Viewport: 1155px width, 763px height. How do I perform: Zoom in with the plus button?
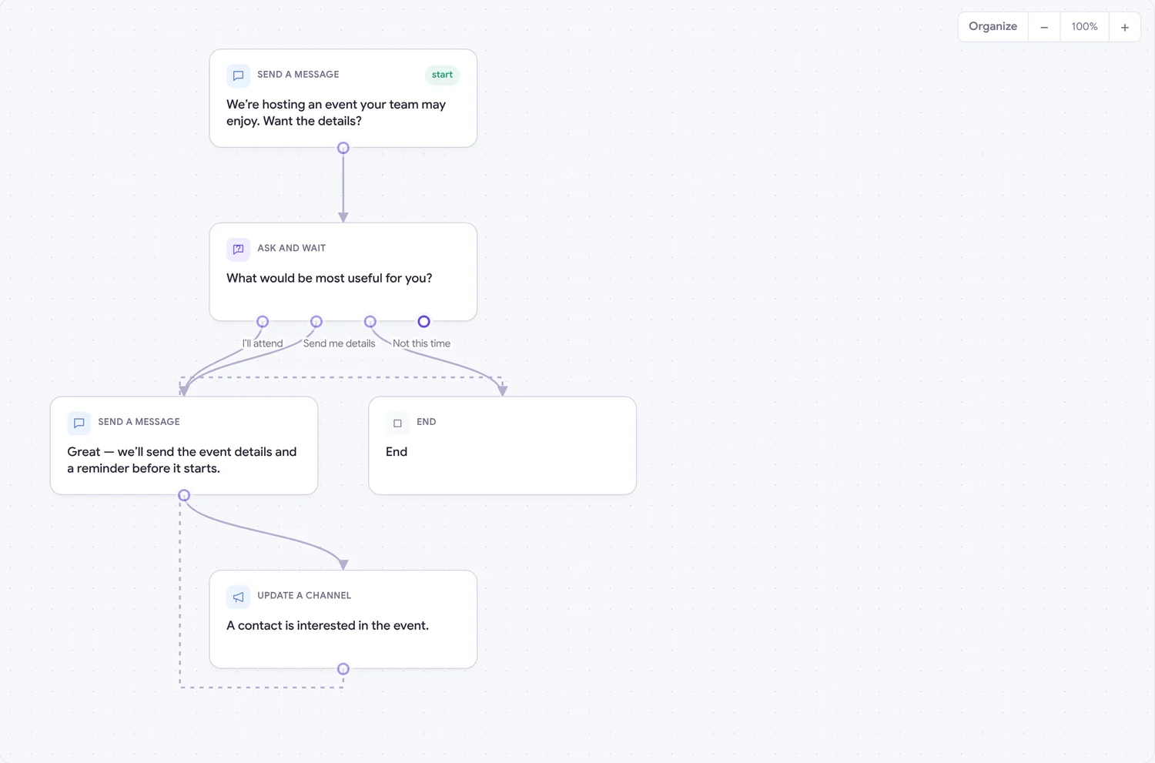[1124, 27]
